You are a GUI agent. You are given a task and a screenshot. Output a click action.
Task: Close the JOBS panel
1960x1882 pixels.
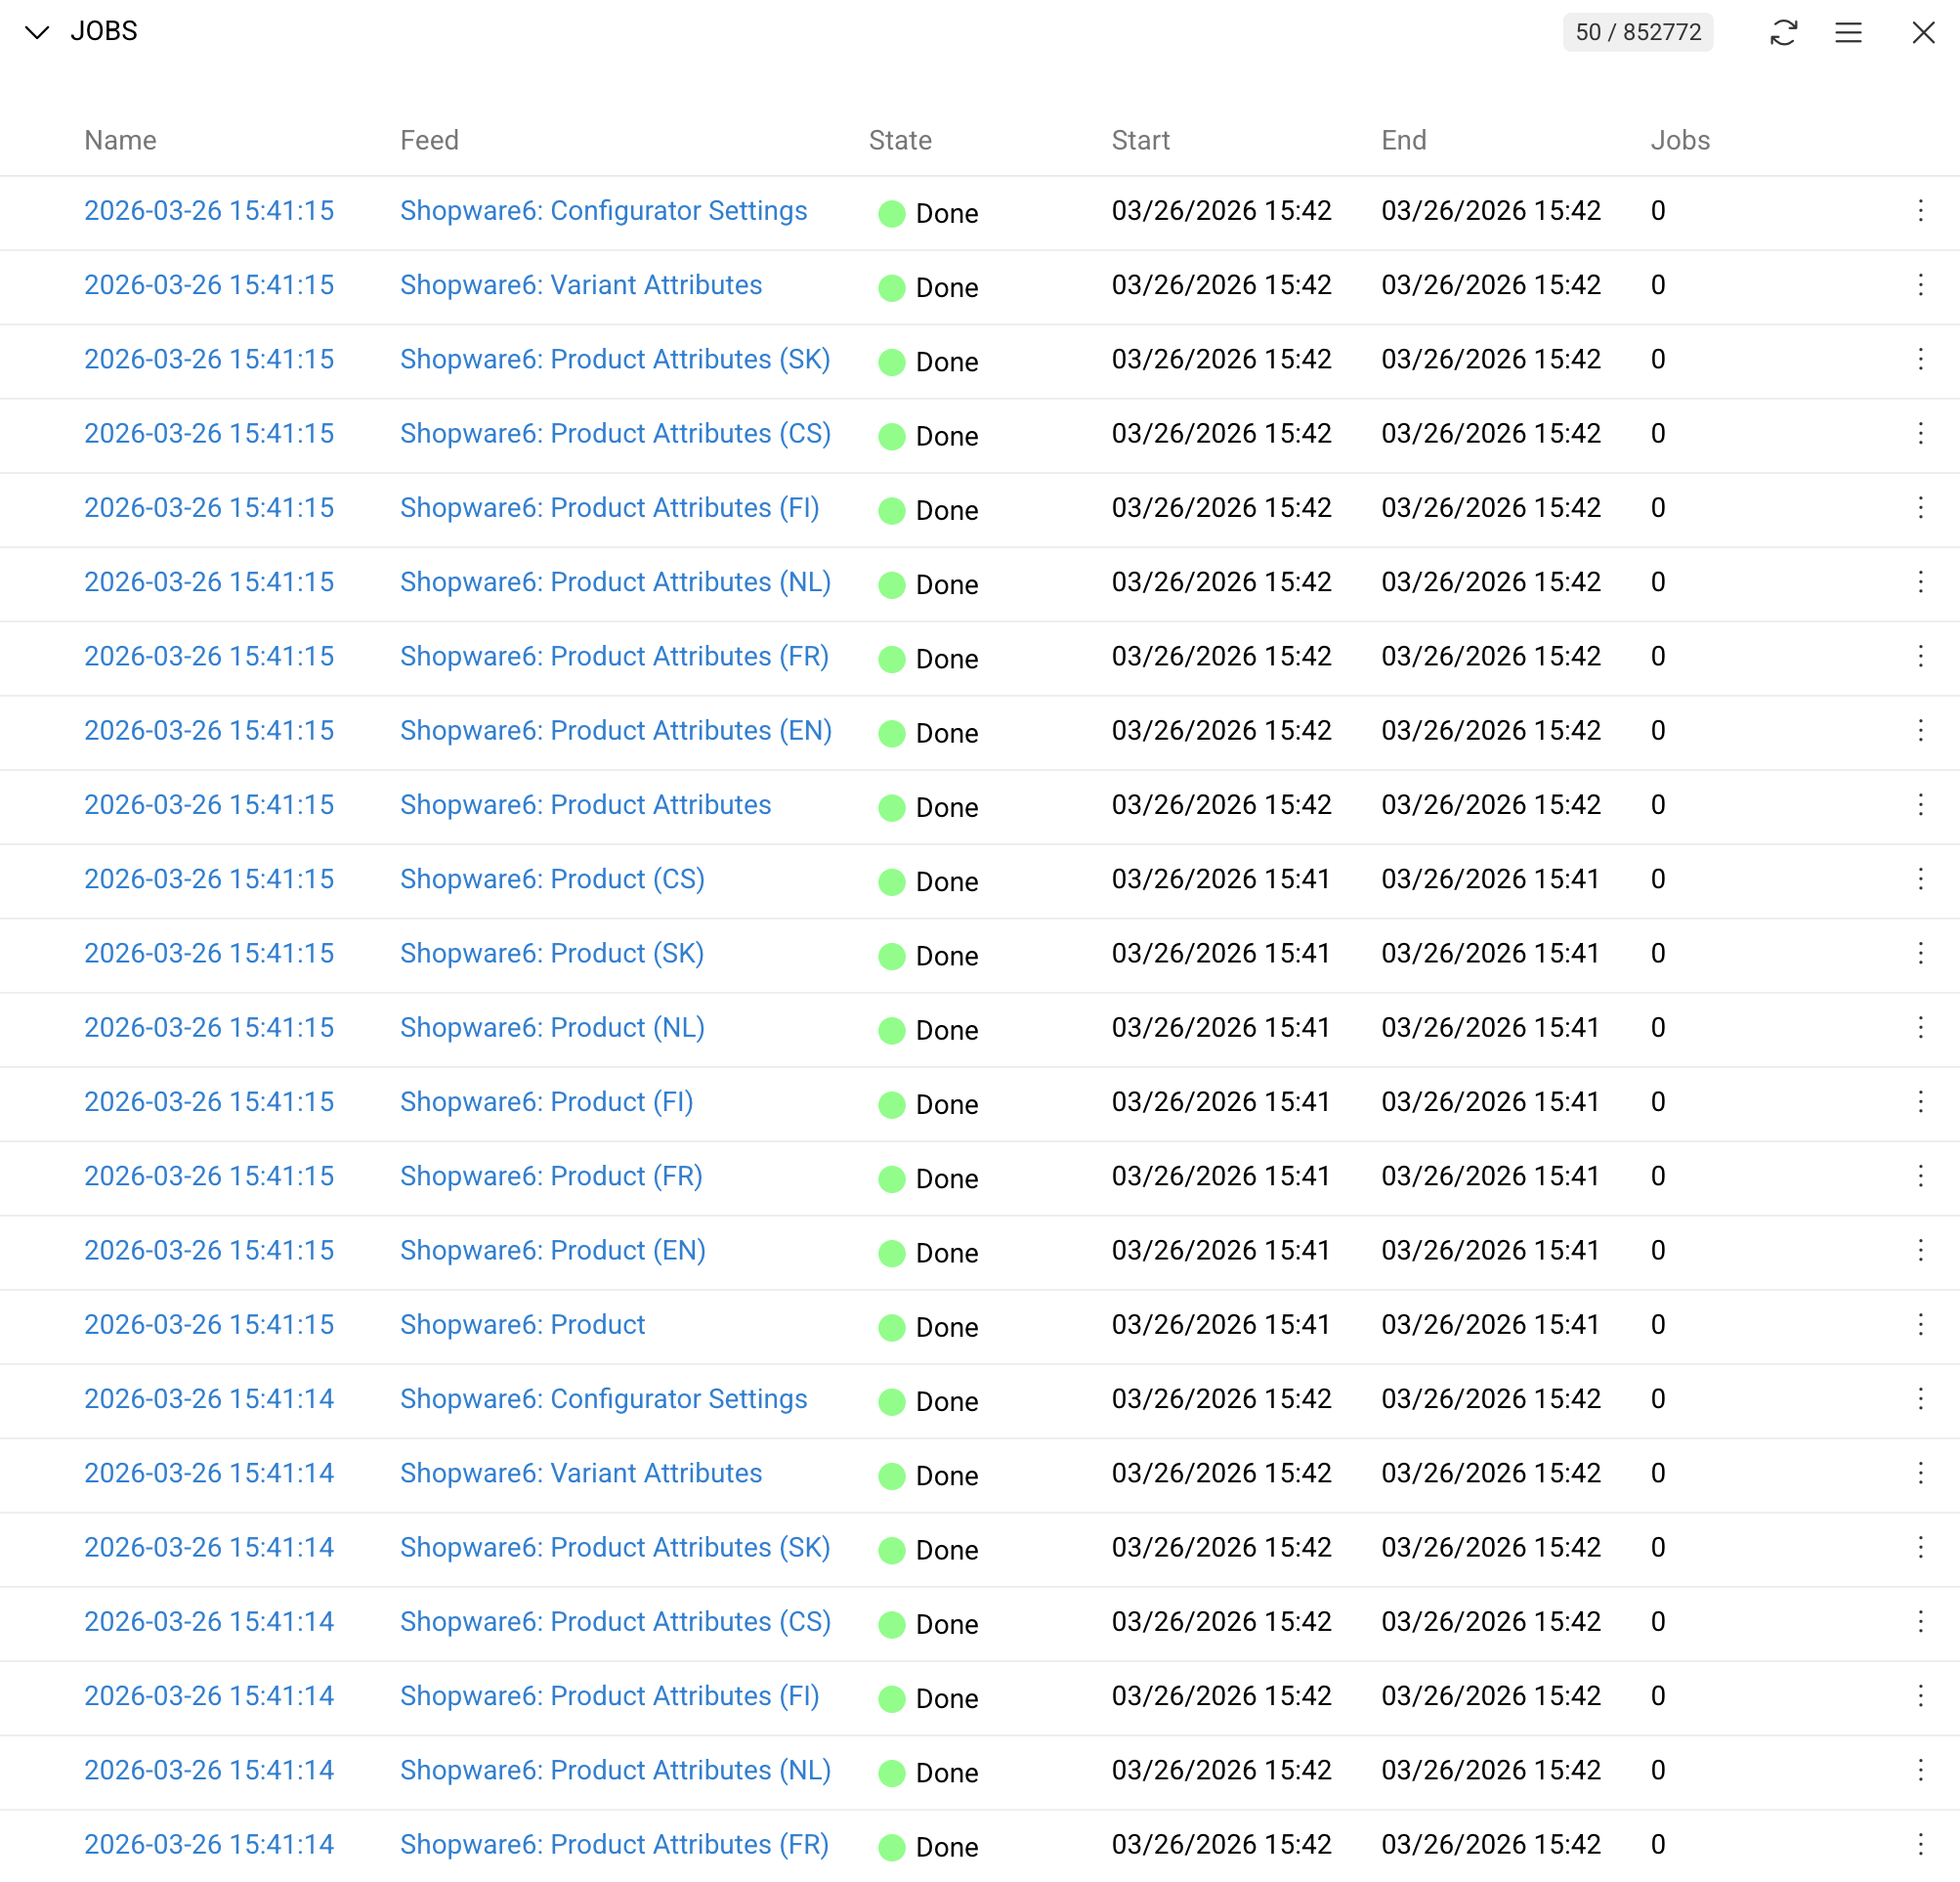(x=1923, y=32)
